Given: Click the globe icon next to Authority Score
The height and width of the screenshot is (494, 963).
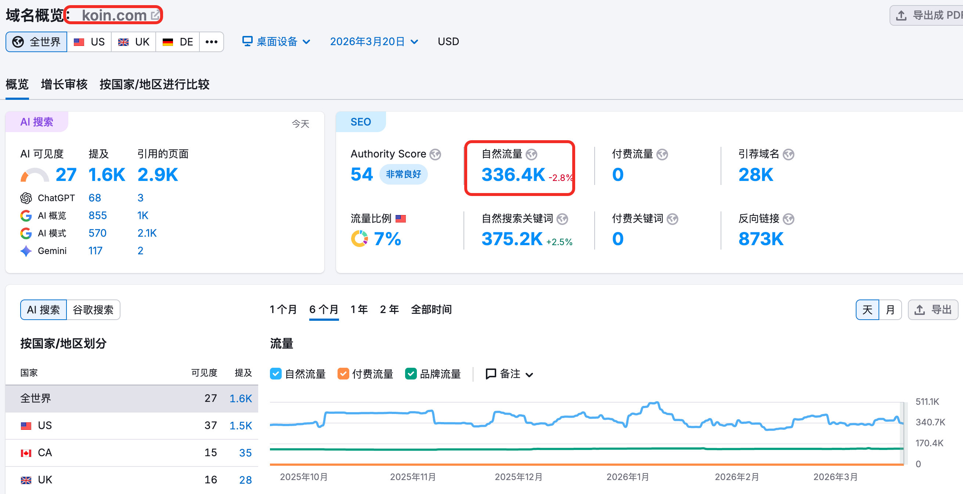Looking at the screenshot, I should 435,154.
